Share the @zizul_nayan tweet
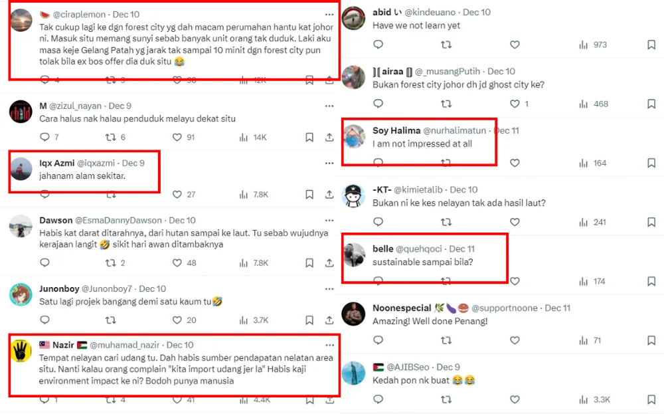This screenshot has width=664, height=414. pos(329,138)
